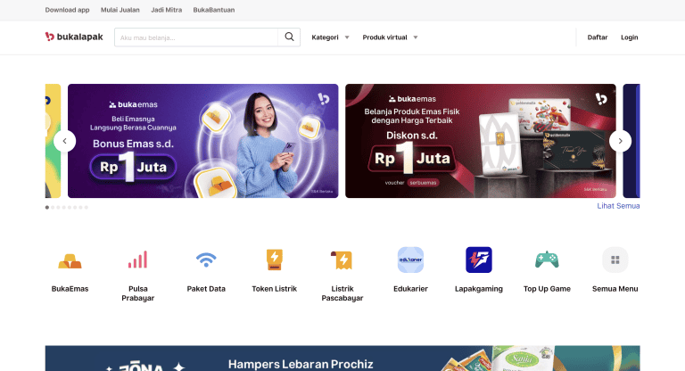This screenshot has width=685, height=371.
Task: Open the BukaBantuan top menu item
Action: (214, 10)
